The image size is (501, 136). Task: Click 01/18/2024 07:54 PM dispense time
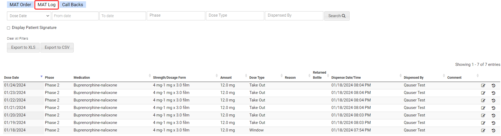[351, 130]
